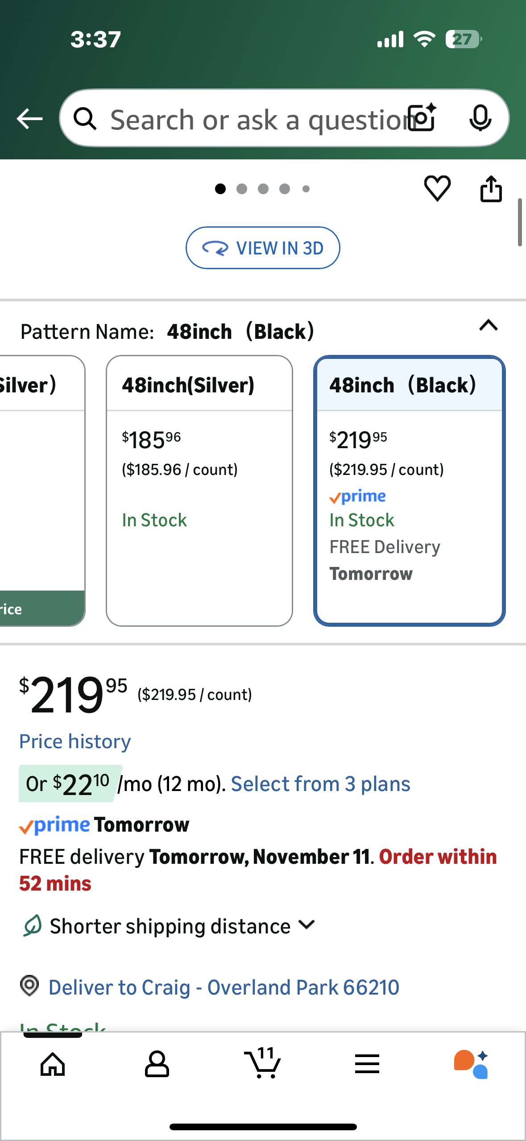Tap Select from 3 plans link
The height and width of the screenshot is (1141, 526).
[320, 784]
